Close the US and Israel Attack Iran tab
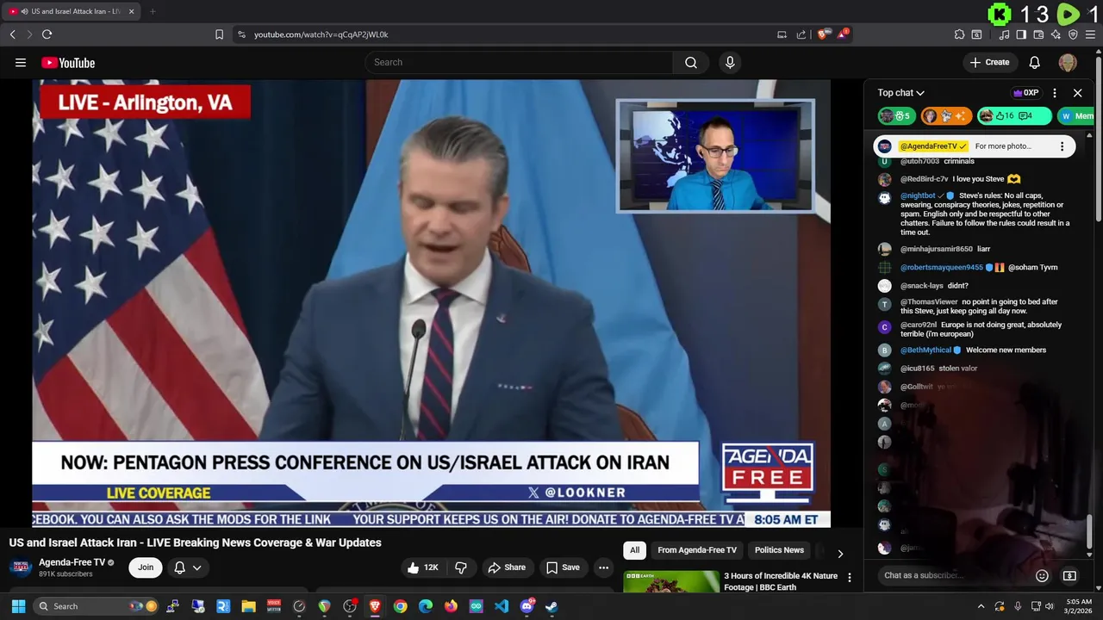Image resolution: width=1103 pixels, height=620 pixels. 131,11
